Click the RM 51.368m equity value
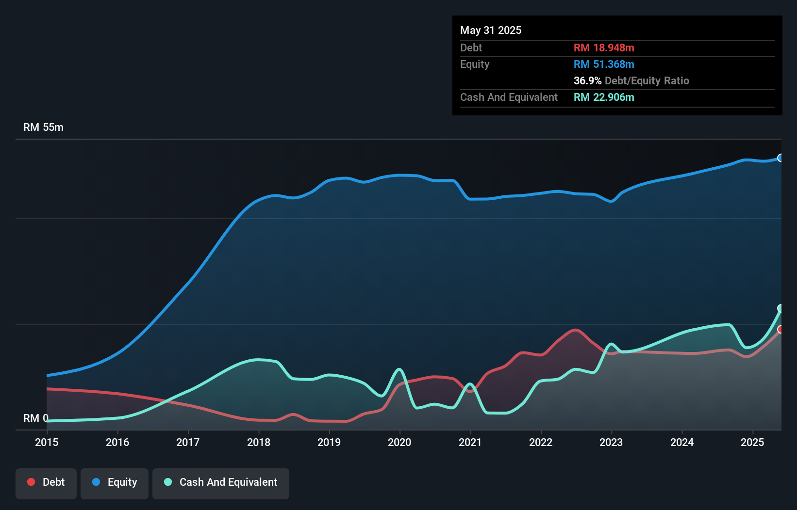 pos(604,64)
